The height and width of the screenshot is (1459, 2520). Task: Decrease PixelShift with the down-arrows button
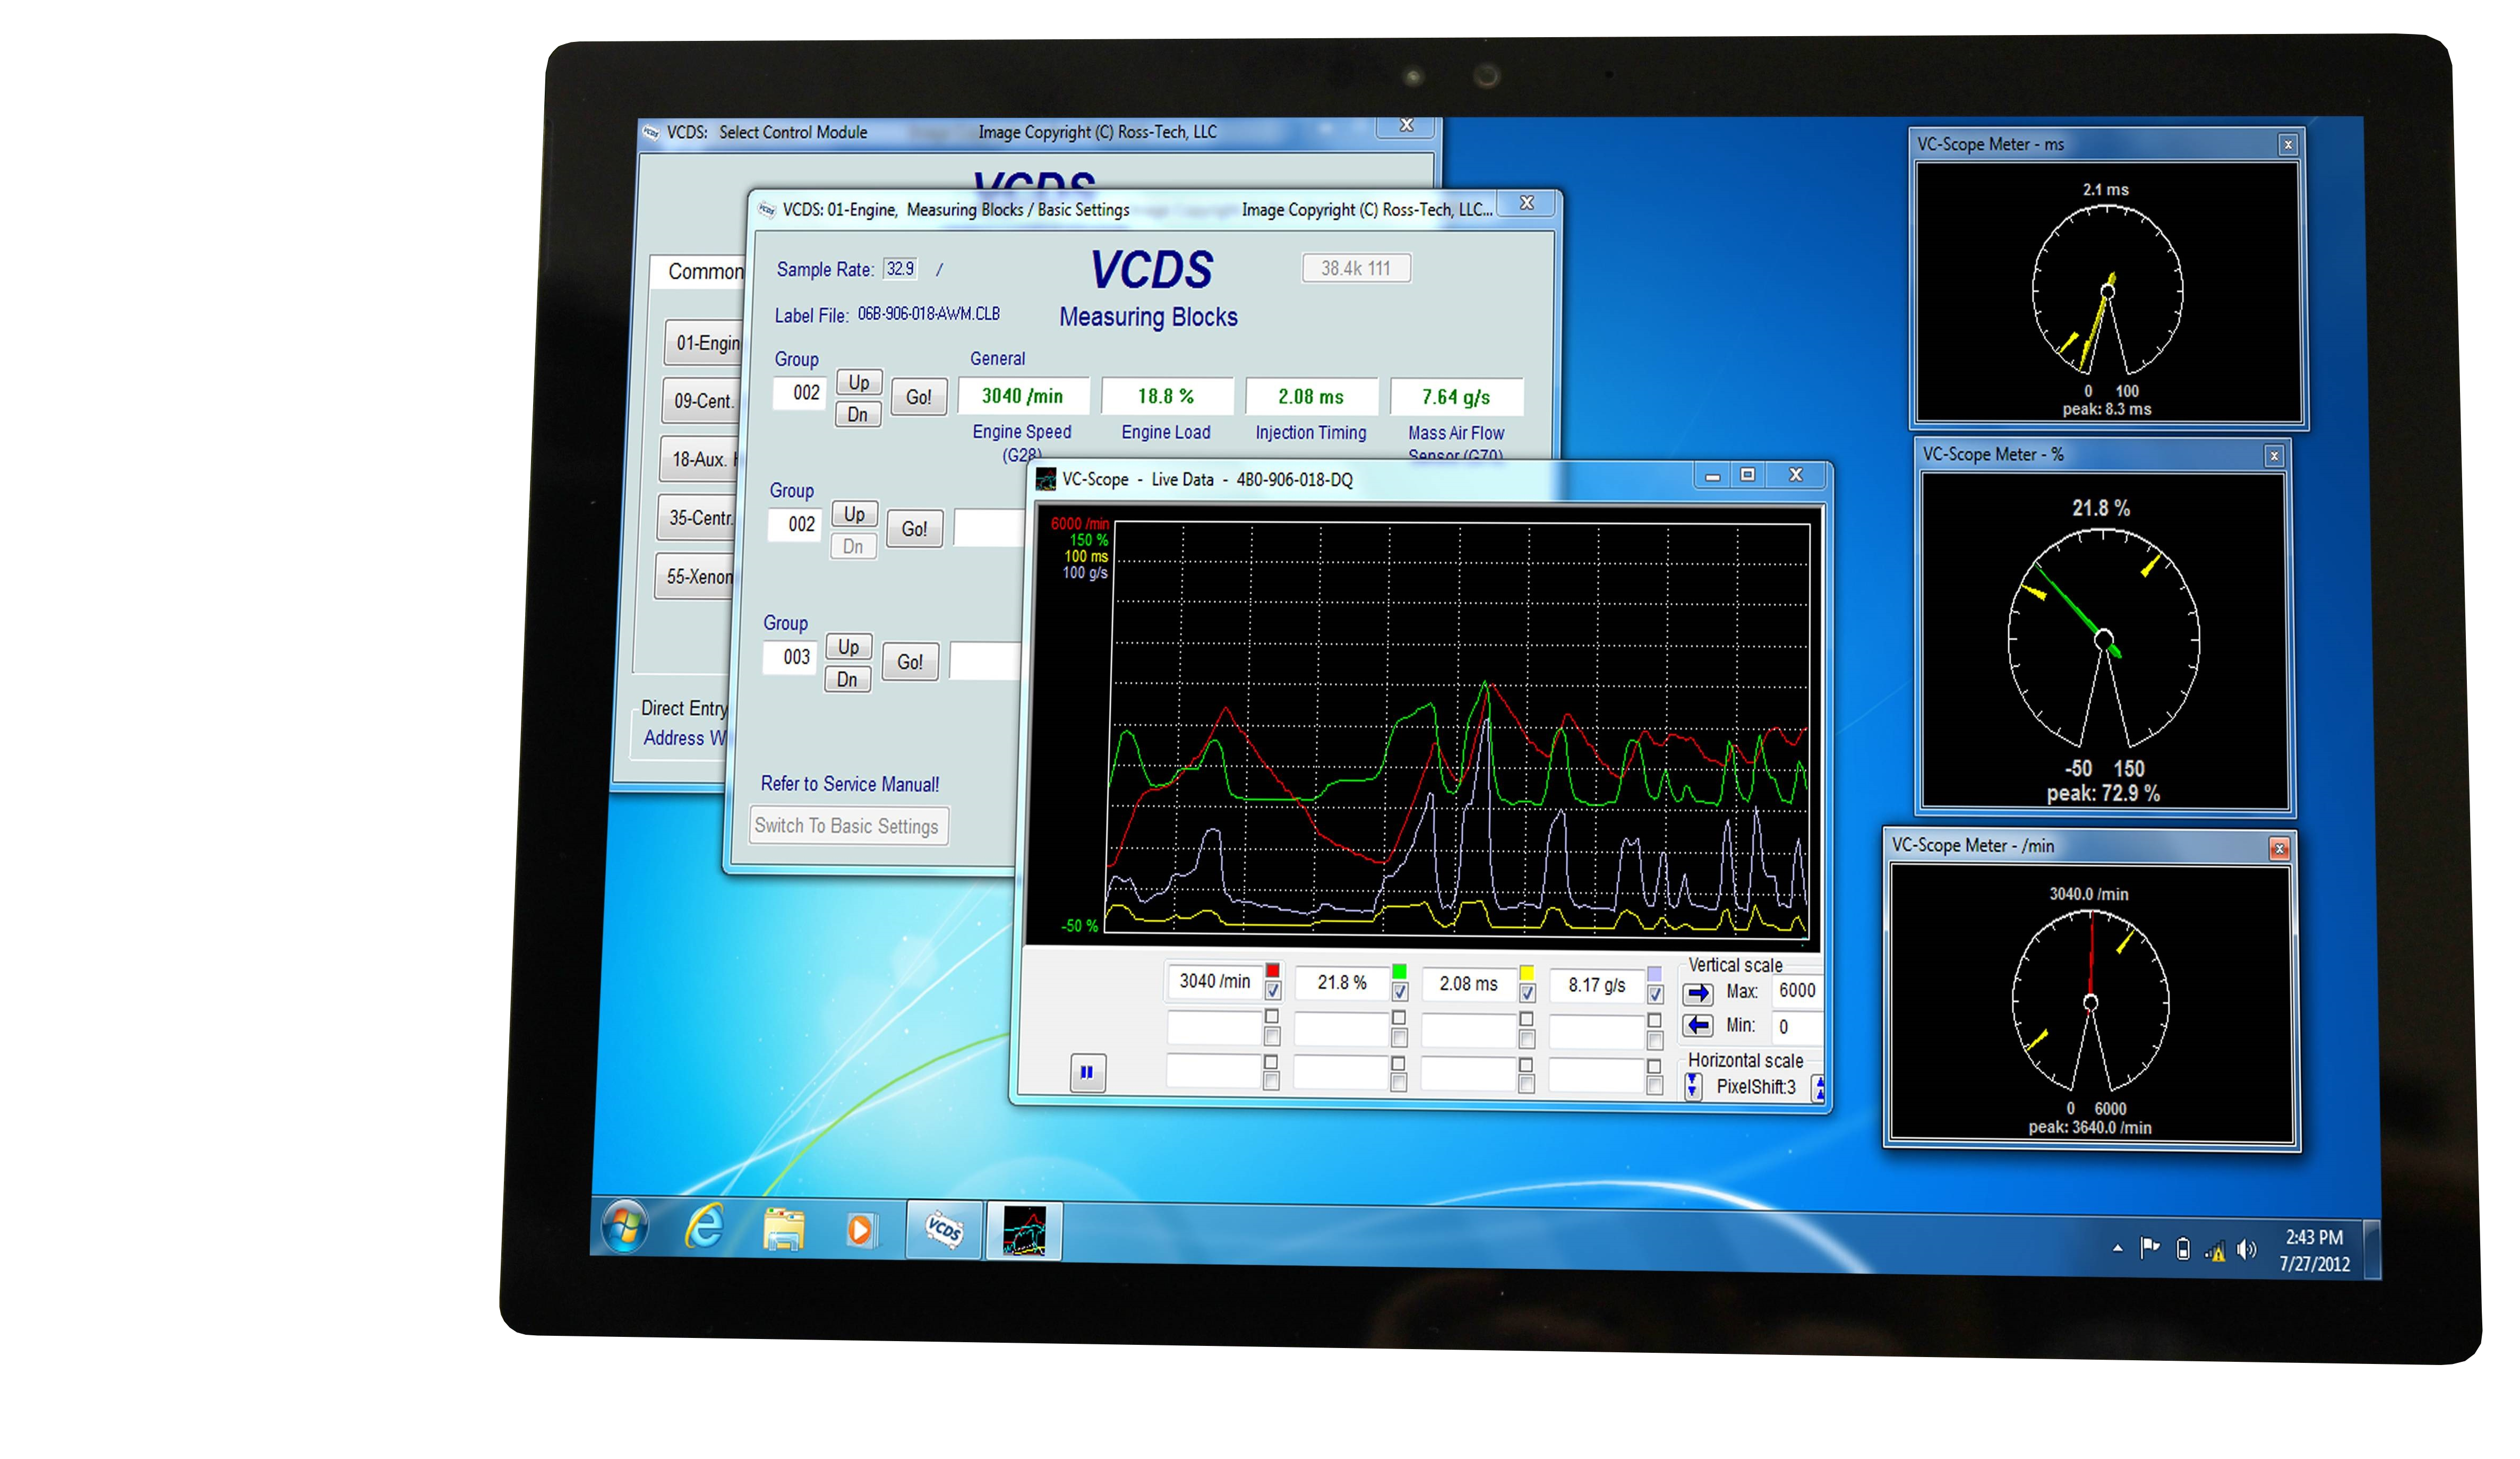coord(1692,1086)
